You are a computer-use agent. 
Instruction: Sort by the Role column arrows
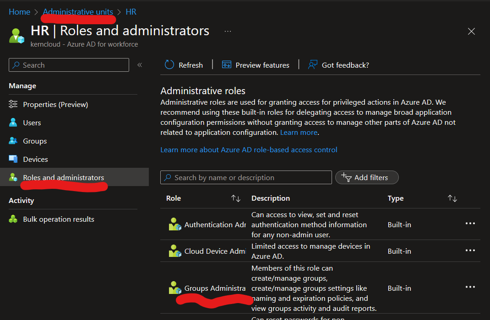pyautogui.click(x=236, y=198)
